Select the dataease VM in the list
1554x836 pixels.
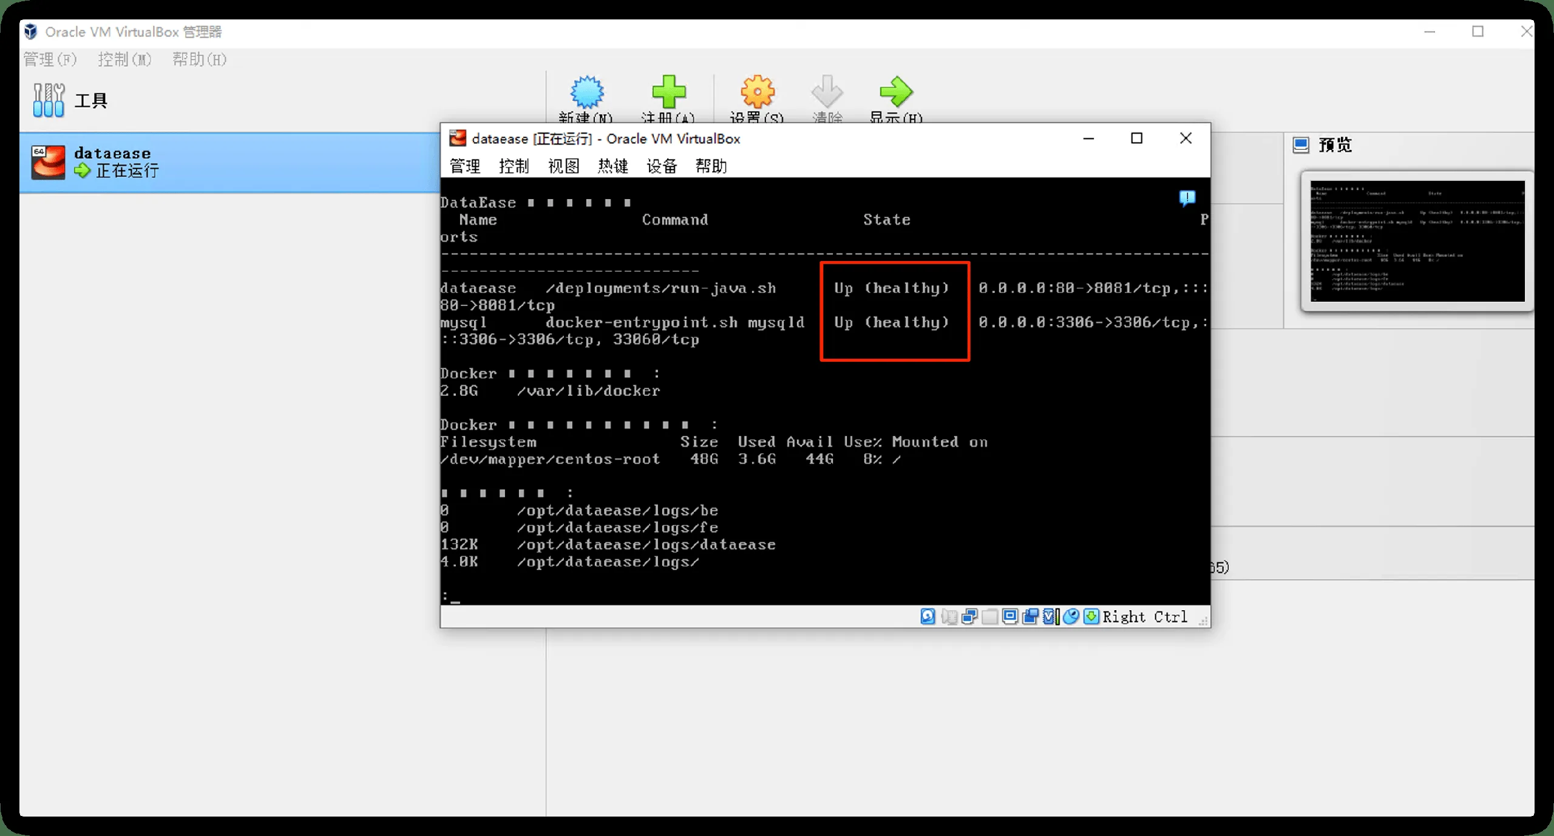[x=229, y=162]
